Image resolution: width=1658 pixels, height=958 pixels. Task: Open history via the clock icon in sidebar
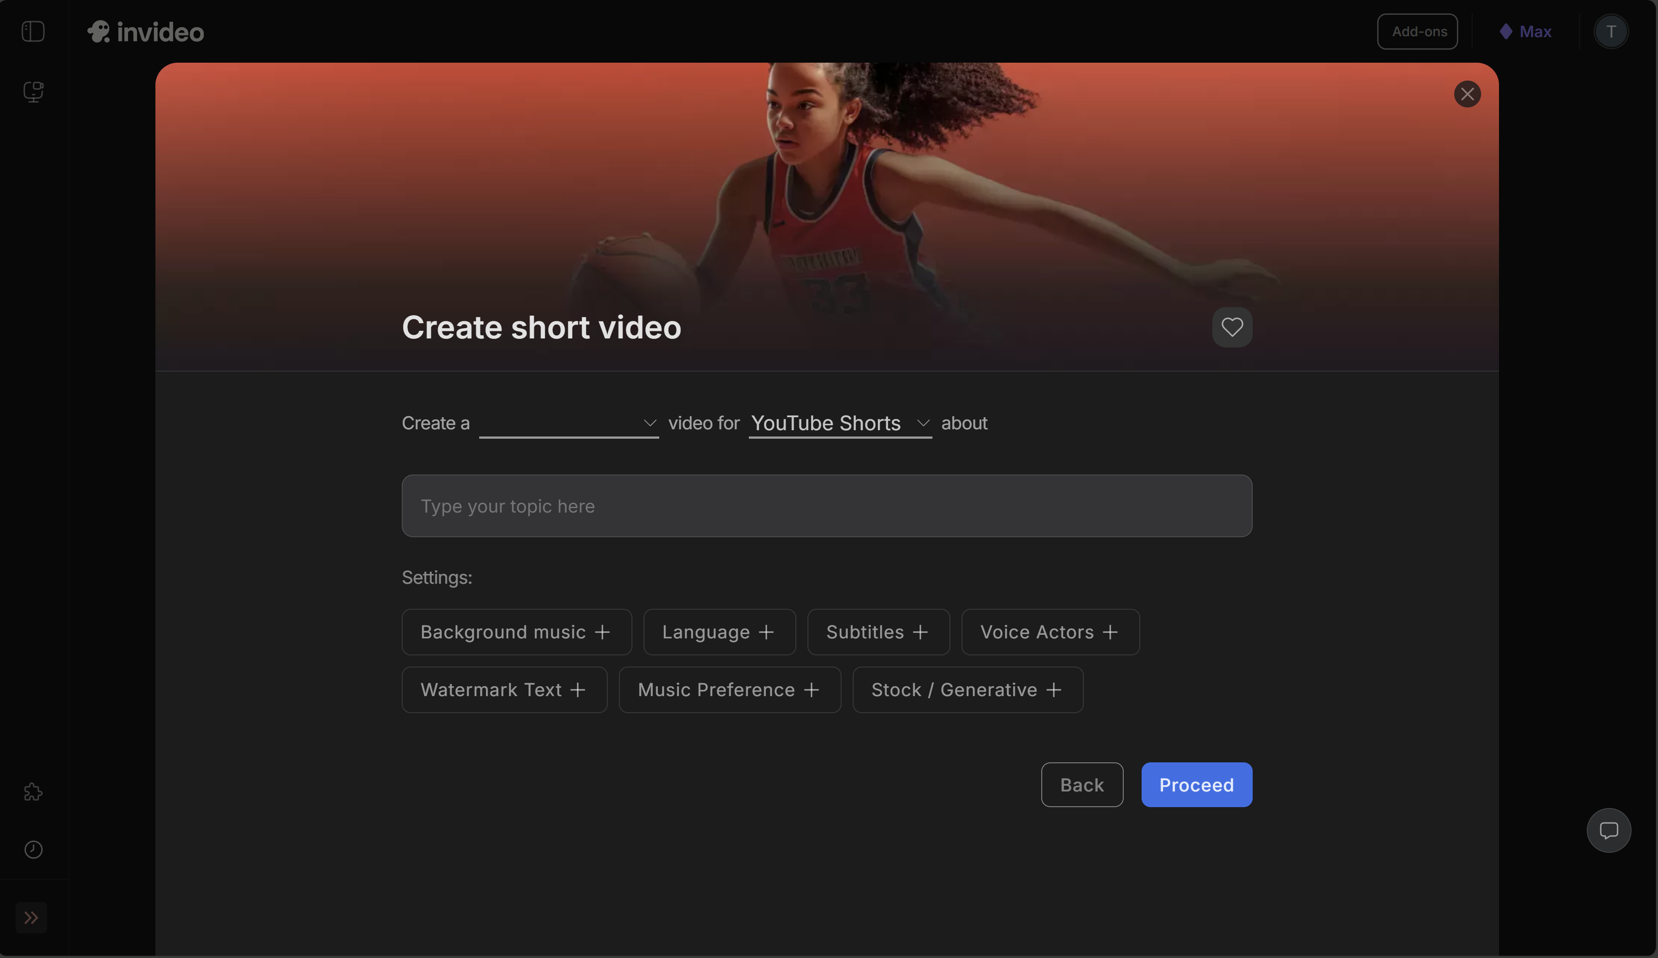pos(33,850)
